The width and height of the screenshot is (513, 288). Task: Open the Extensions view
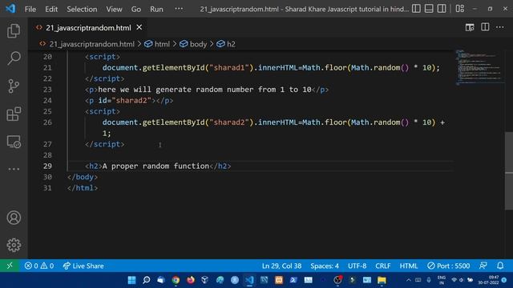pyautogui.click(x=14, y=114)
